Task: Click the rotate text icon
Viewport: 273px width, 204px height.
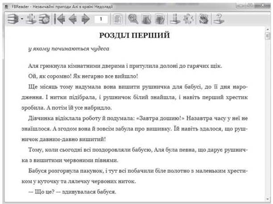Action: point(203,19)
